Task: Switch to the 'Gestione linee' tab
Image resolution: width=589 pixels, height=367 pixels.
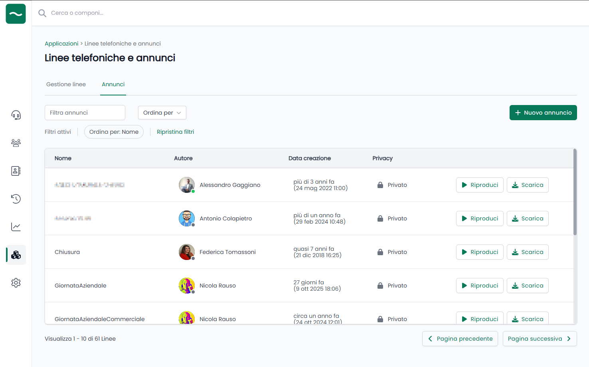Action: pyautogui.click(x=66, y=84)
